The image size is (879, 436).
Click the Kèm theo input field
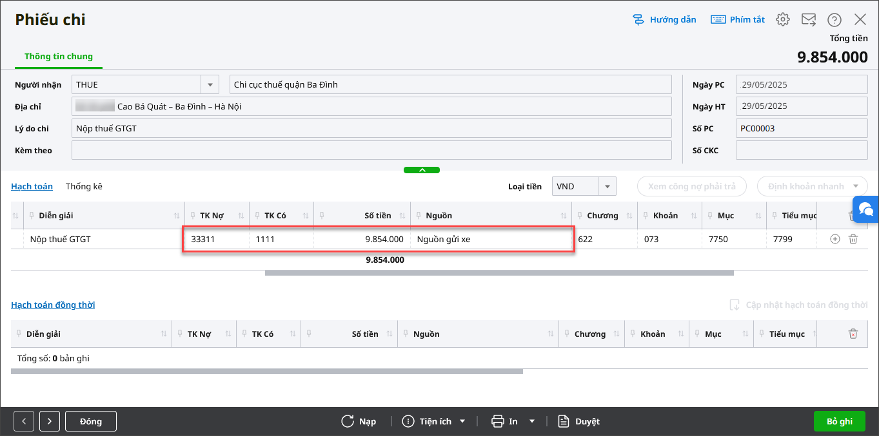[371, 150]
